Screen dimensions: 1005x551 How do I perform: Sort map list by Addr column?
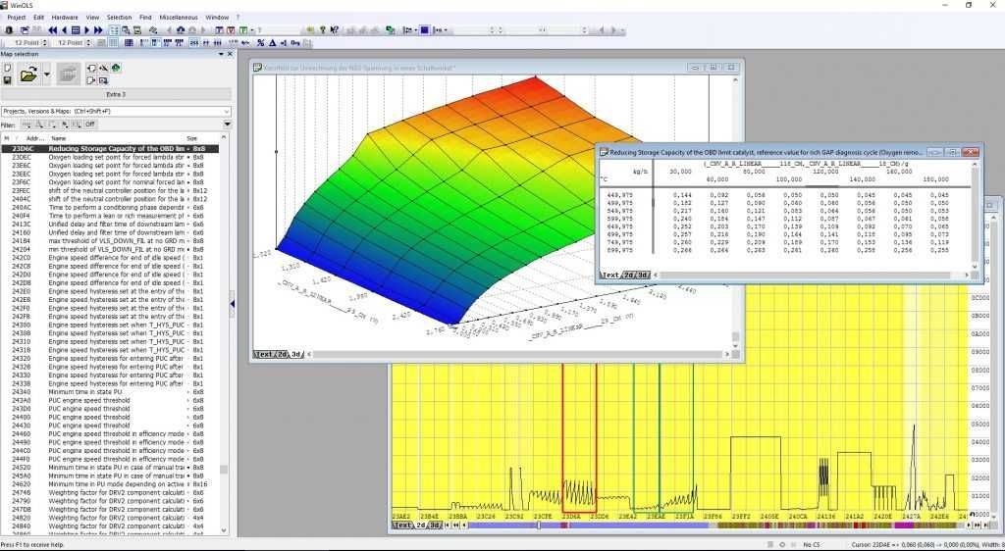pos(35,138)
